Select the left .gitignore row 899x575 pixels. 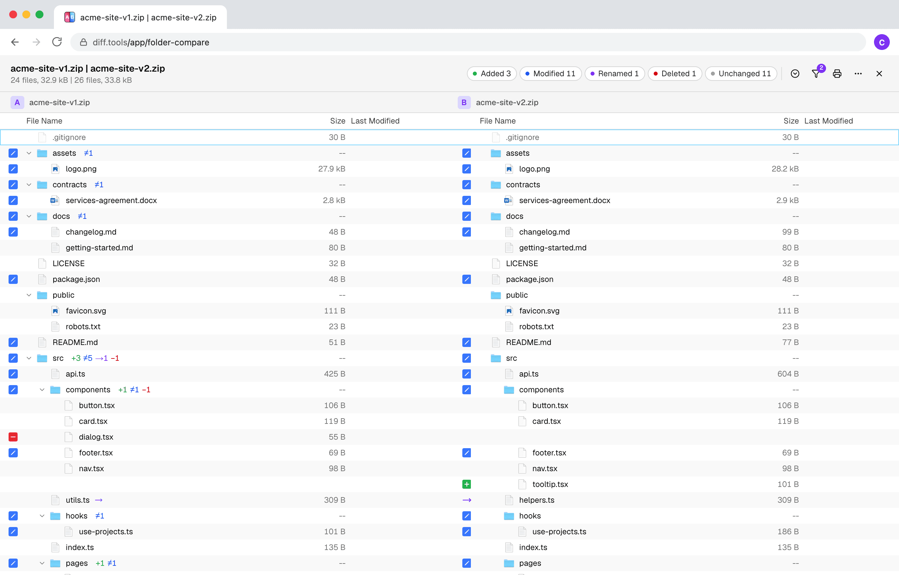(x=224, y=137)
